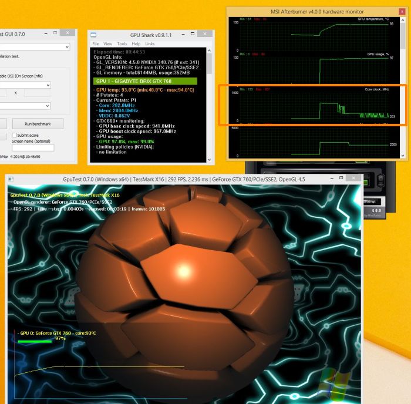
Task: Click the core clock graph value 203
Action: (x=392, y=116)
